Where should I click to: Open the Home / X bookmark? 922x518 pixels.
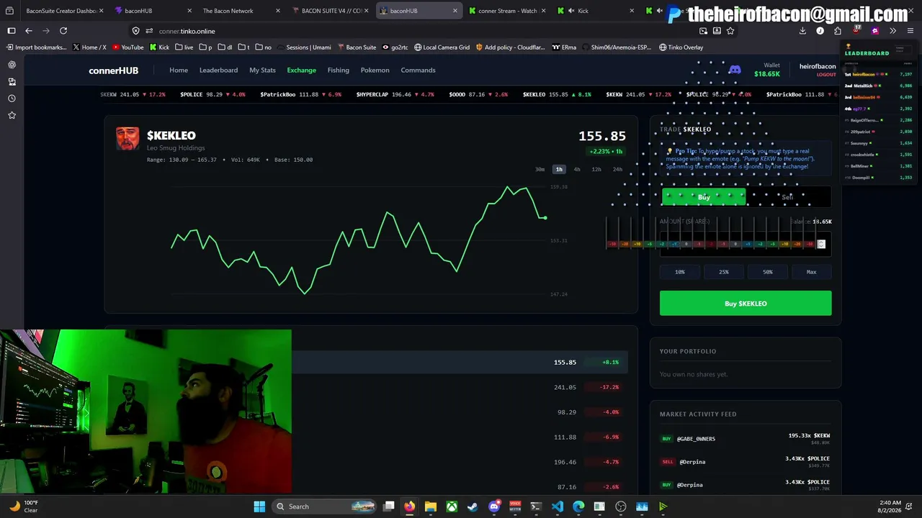(x=89, y=47)
